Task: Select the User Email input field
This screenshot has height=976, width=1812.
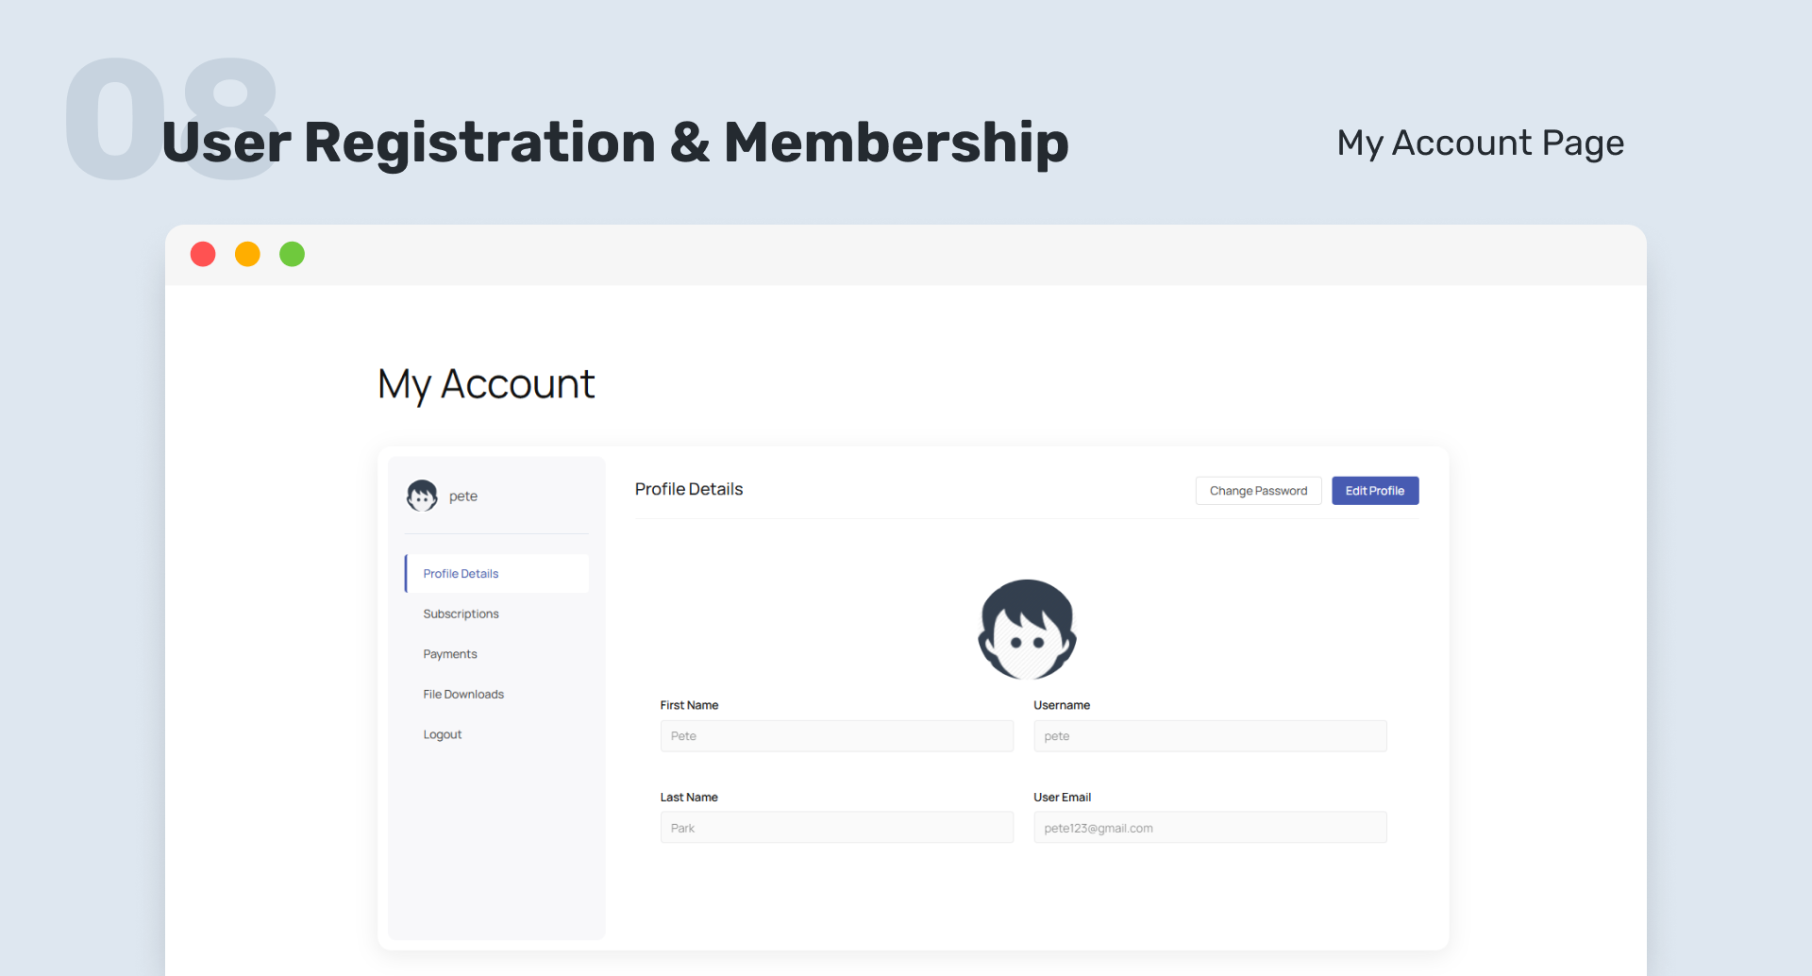Action: [1210, 828]
